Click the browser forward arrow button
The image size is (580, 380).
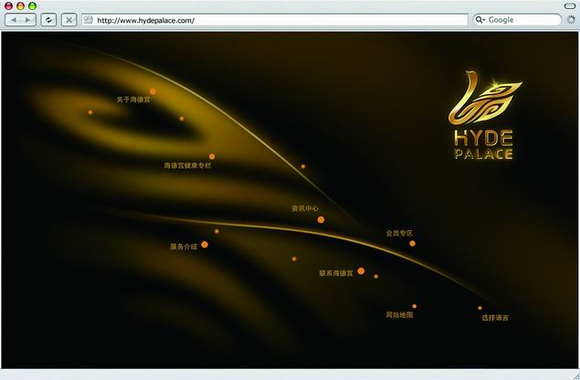28,20
